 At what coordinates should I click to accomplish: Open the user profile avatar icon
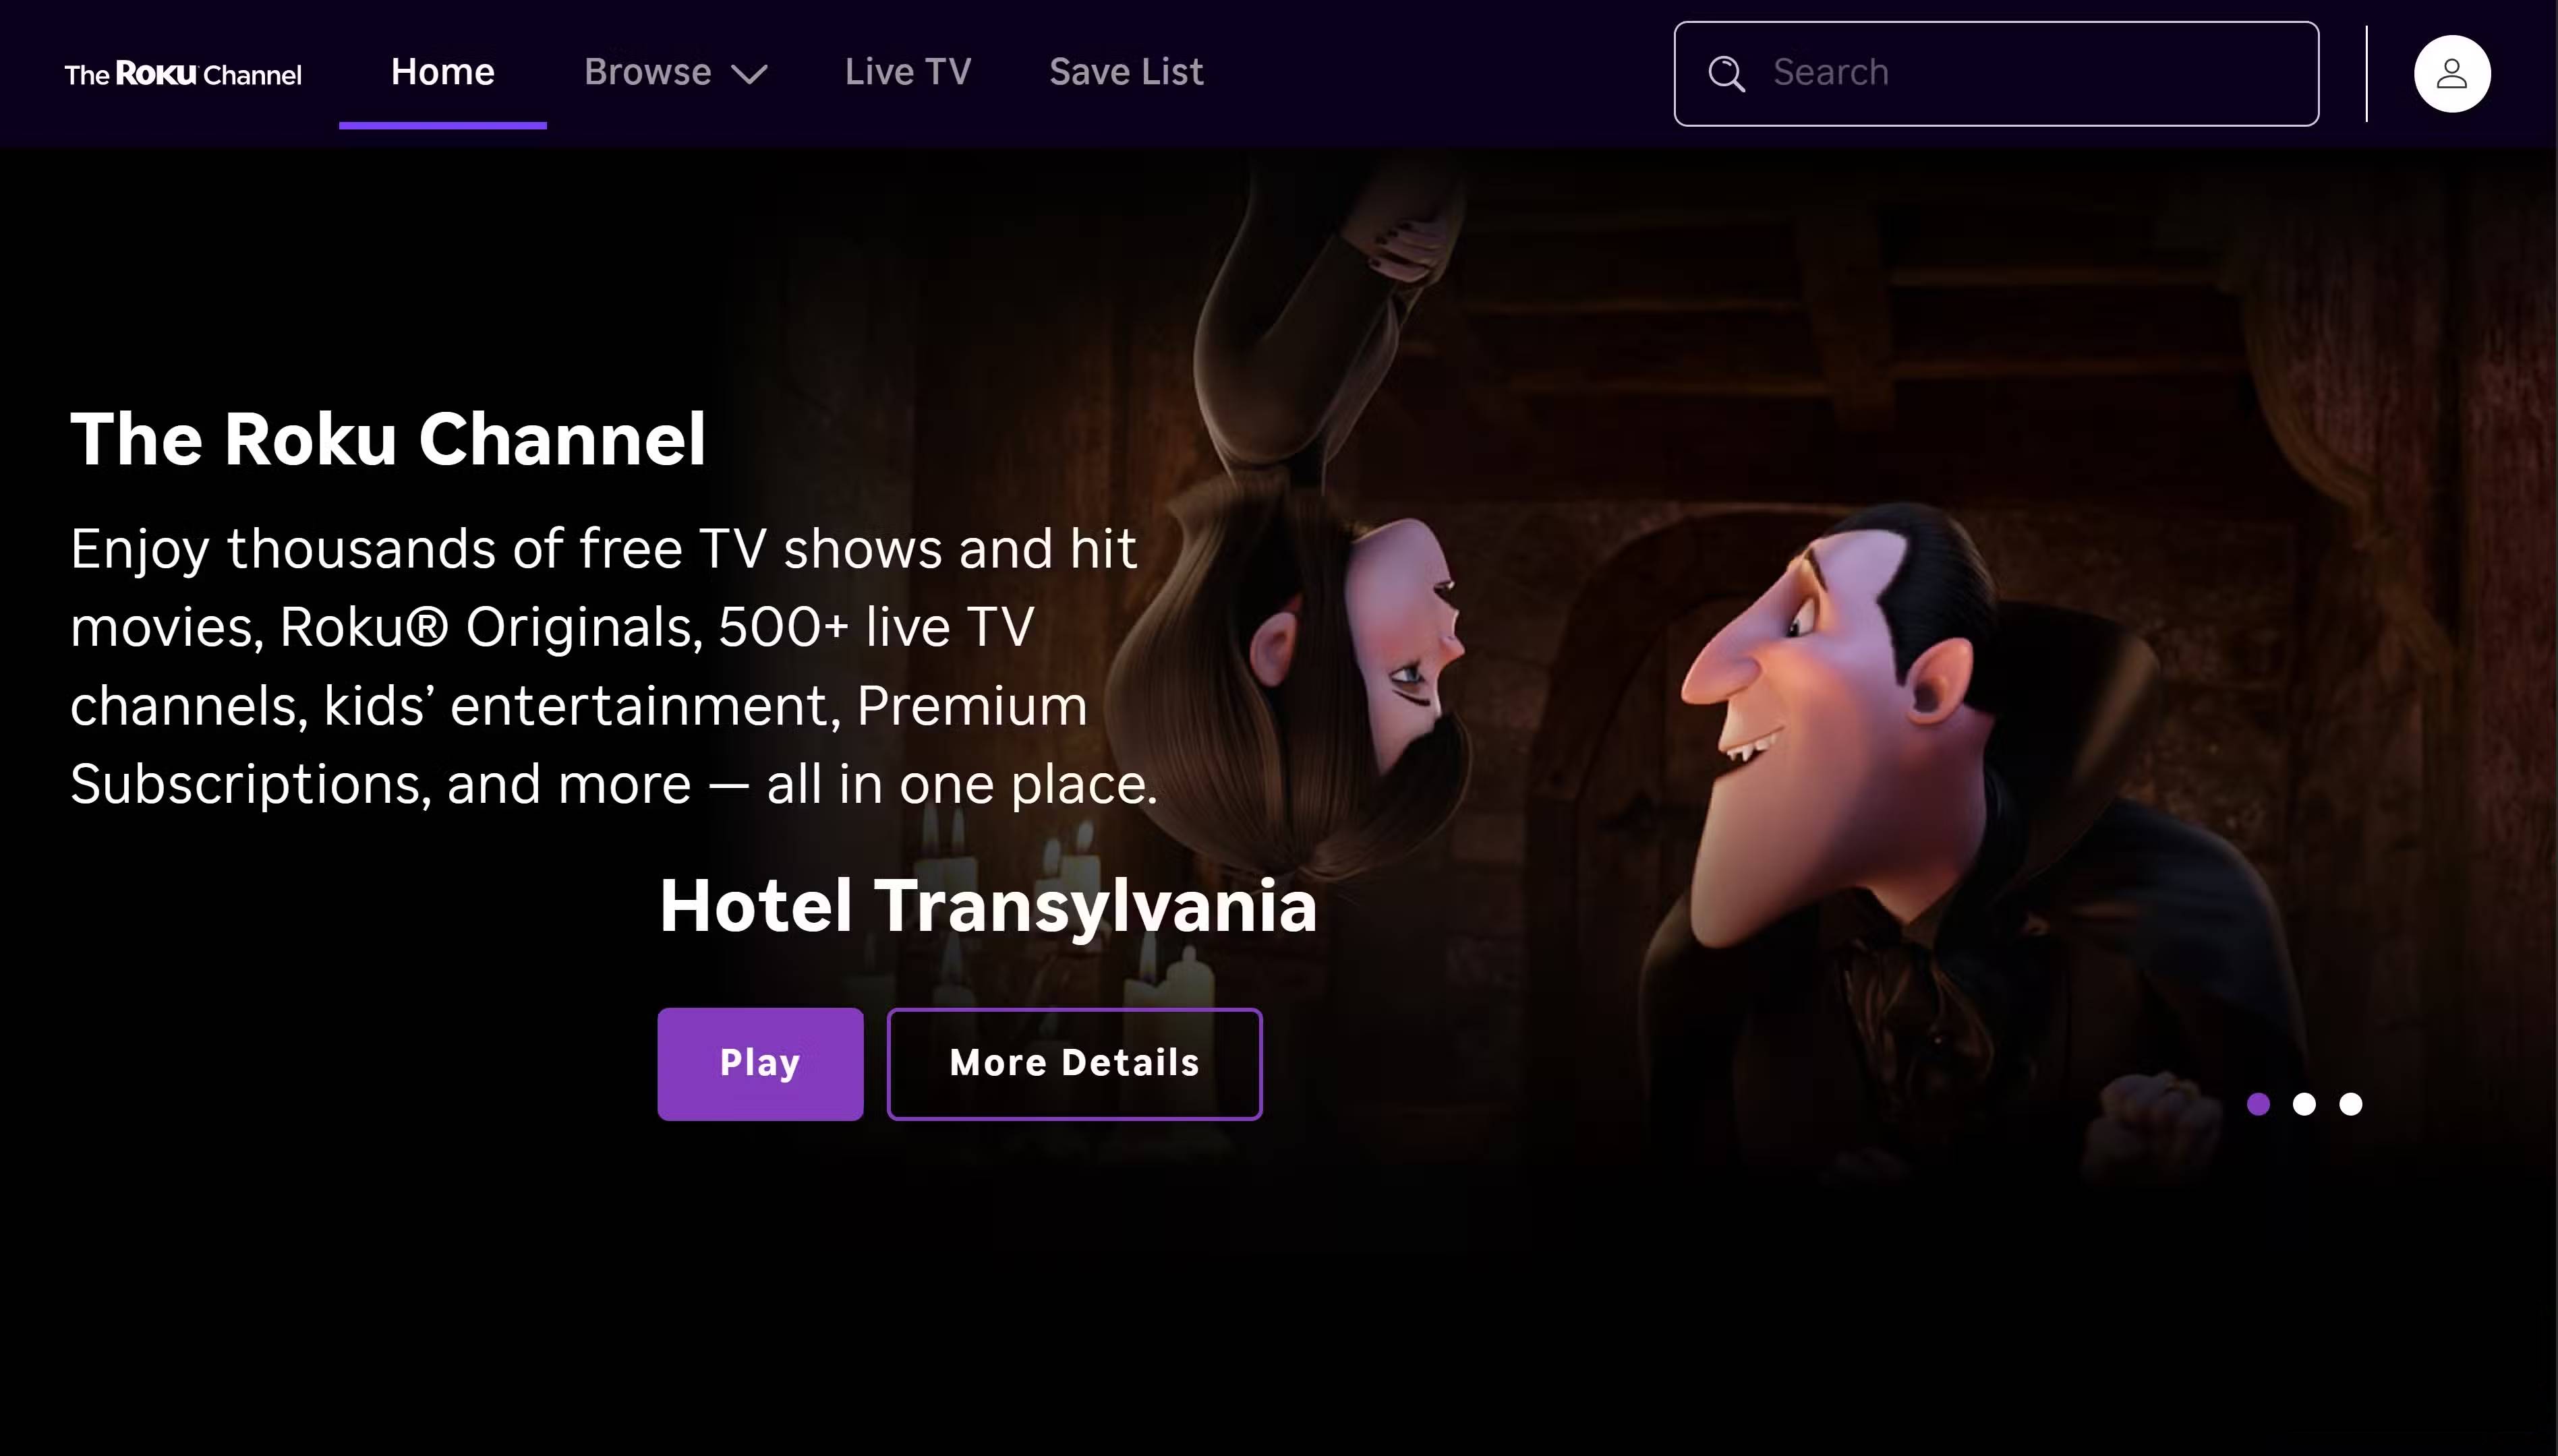click(2452, 74)
